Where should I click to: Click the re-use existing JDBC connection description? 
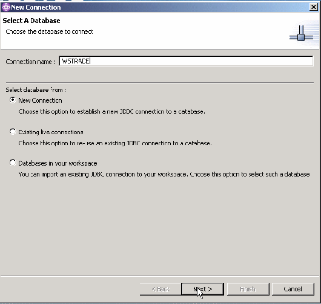click(115, 143)
